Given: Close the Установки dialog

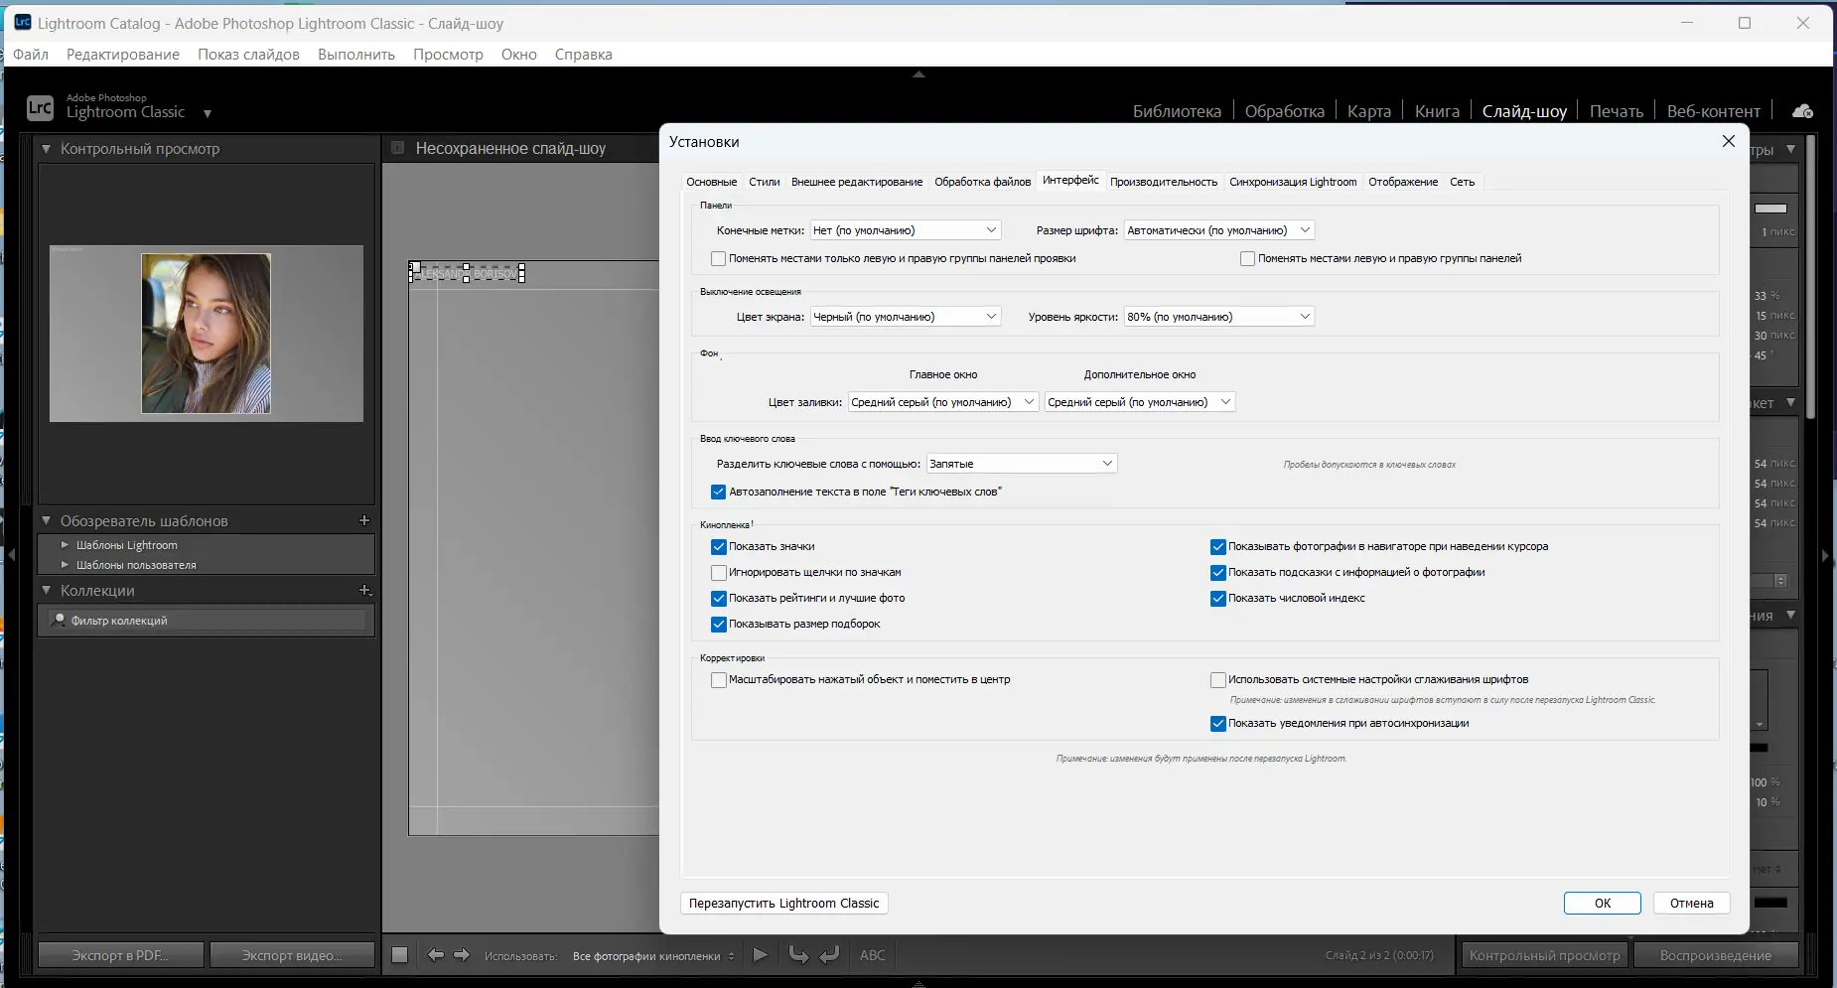Looking at the screenshot, I should 1729,141.
